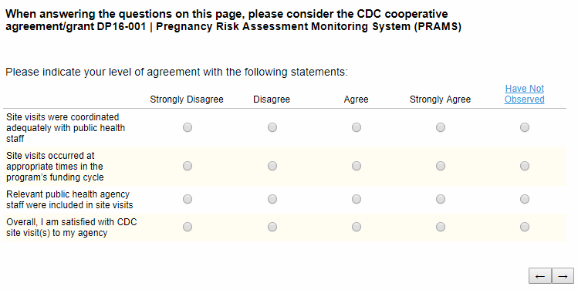Mark Strongly Agree for overall CDC visit satisfaction
The width and height of the screenshot is (578, 290).
441,227
